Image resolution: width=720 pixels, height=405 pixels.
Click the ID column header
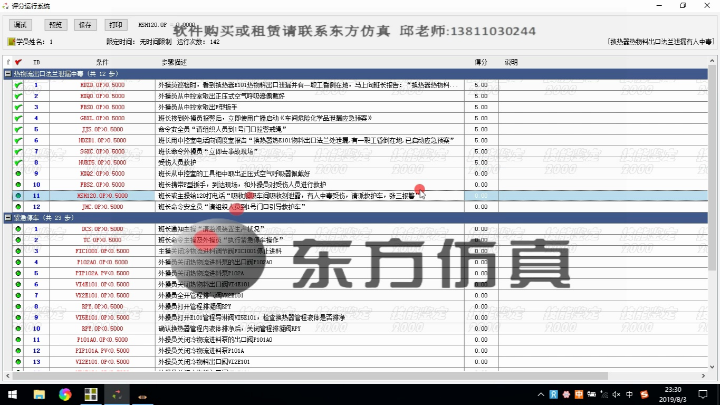[x=36, y=62]
